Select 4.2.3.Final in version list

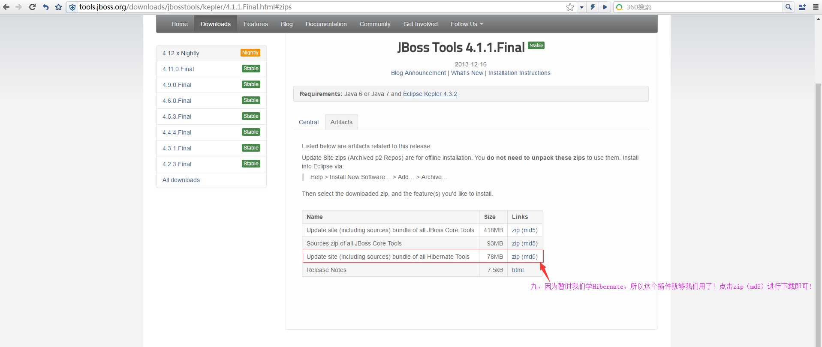[211, 164]
